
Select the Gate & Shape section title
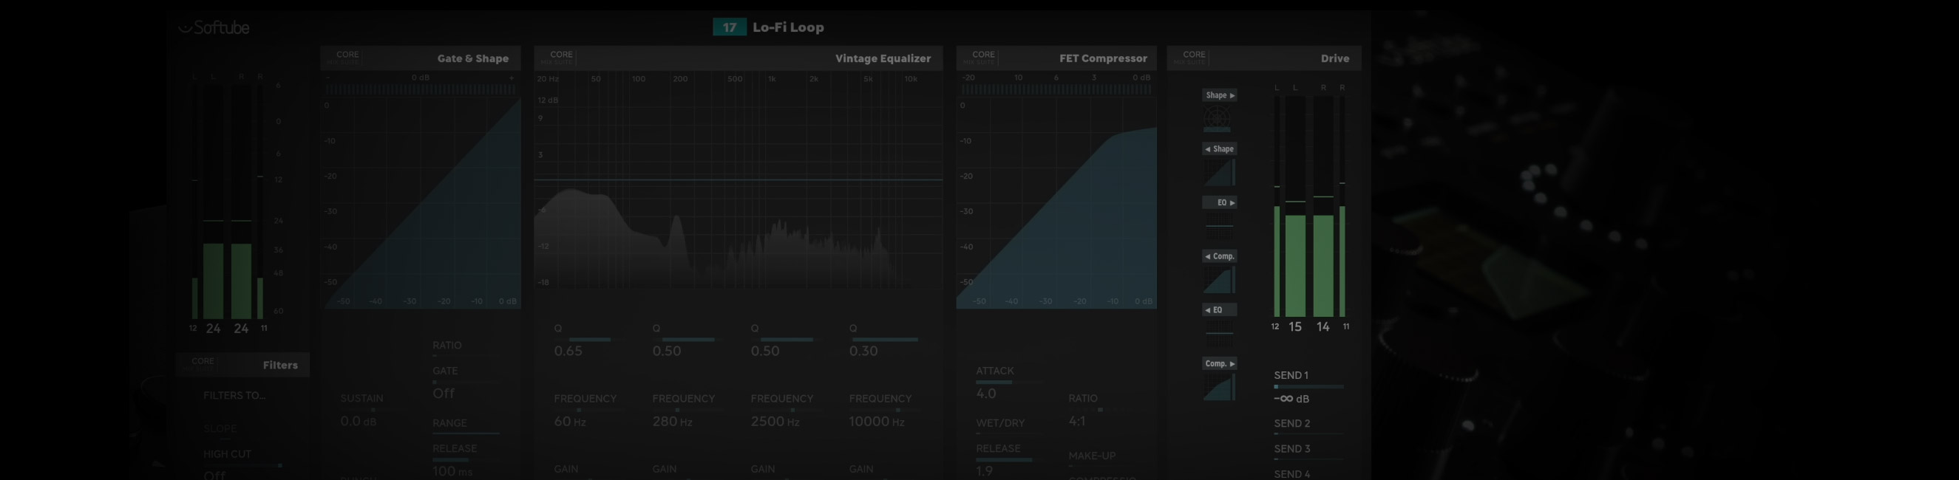coord(472,58)
